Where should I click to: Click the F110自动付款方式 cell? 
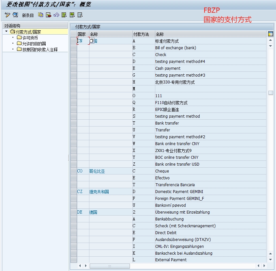pos(210,102)
